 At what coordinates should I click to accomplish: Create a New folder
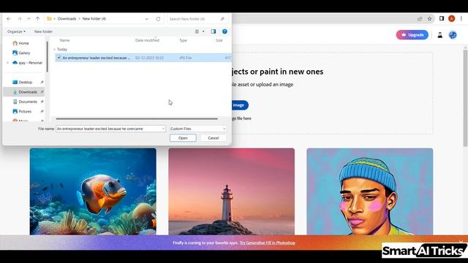point(43,31)
